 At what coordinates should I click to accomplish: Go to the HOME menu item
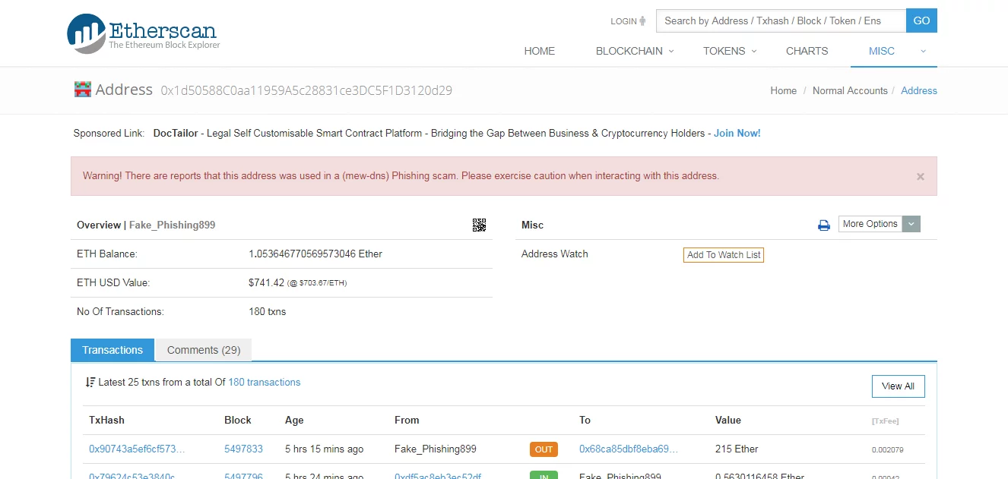click(x=540, y=51)
